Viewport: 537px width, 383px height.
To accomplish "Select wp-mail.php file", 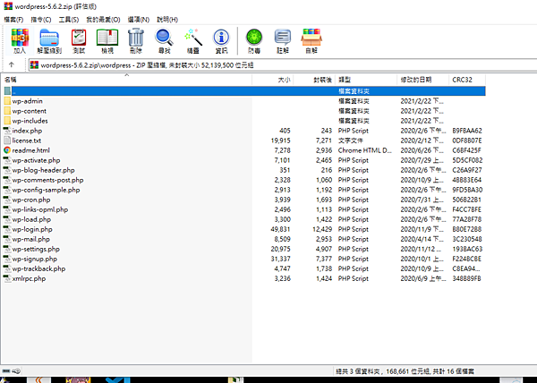I will click(30, 239).
